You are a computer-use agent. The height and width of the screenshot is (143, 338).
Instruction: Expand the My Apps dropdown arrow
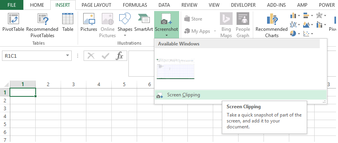[x=215, y=31]
